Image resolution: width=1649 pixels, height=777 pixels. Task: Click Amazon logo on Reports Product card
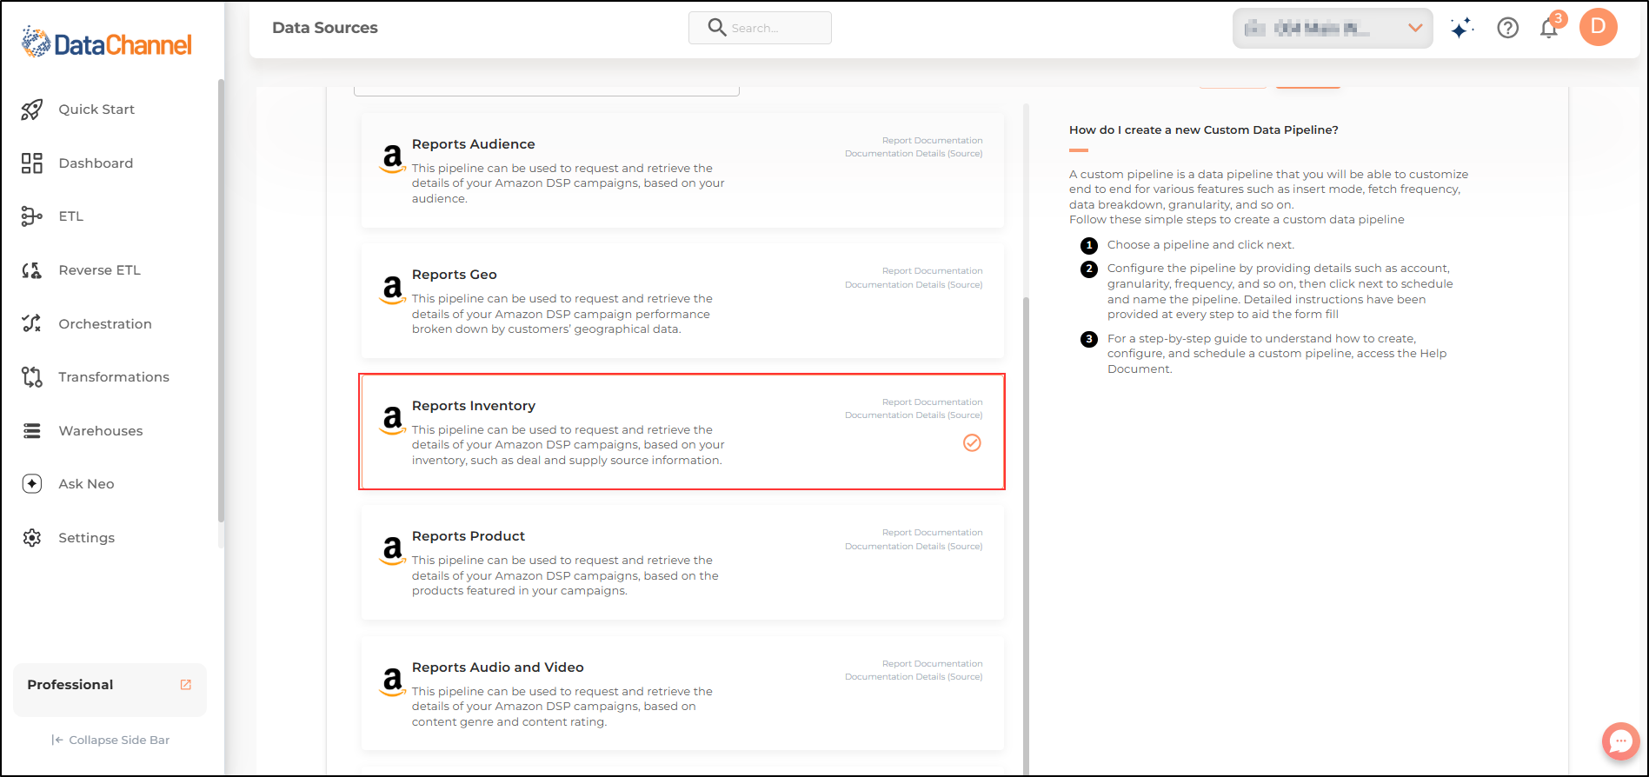pos(393,550)
